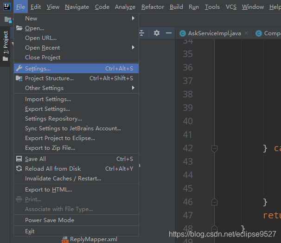Switch to AskServiceImpl.java editor tab

tap(214, 33)
